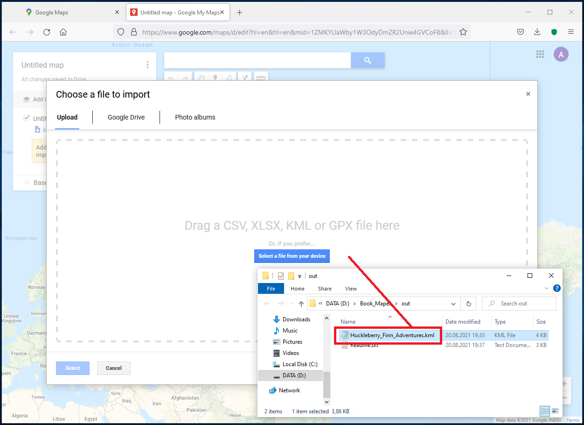The image size is (584, 425).
Task: Go to Firefox home page
Action: pyautogui.click(x=63, y=32)
